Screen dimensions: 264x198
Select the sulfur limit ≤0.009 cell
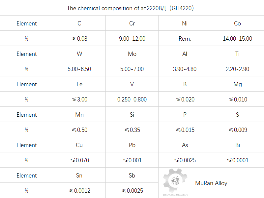click(x=237, y=130)
